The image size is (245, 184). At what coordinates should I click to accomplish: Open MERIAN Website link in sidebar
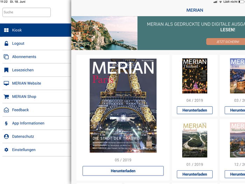point(36,83)
